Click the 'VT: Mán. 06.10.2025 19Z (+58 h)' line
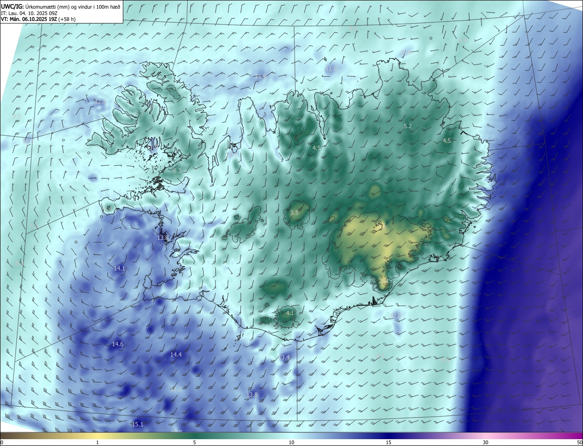 click(38, 19)
